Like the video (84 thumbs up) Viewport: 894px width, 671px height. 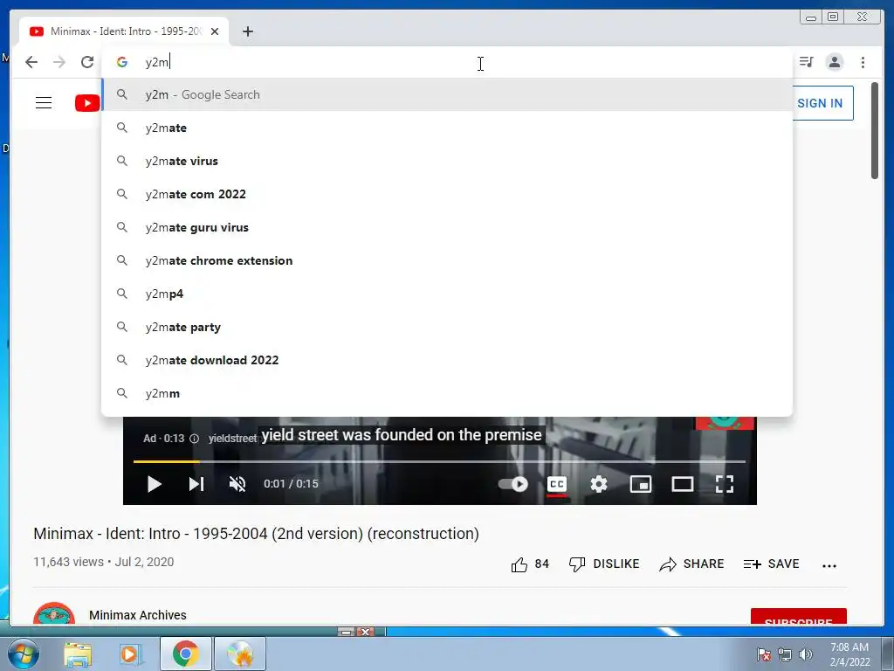point(530,564)
